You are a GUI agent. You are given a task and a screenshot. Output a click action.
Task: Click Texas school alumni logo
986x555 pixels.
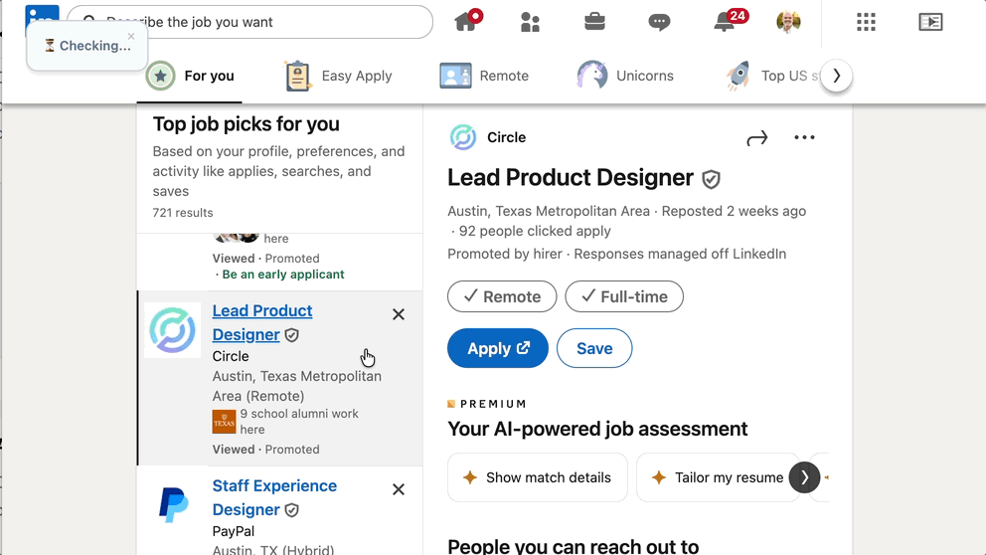coord(224,422)
